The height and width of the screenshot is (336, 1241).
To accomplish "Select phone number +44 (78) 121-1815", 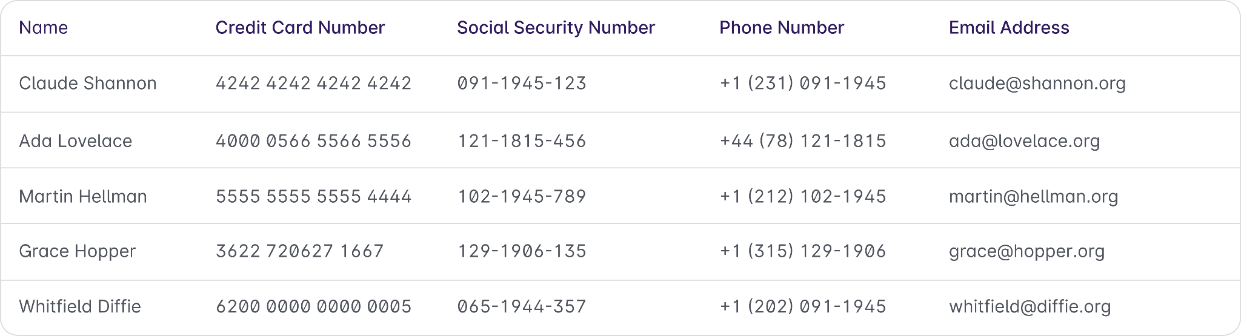I will click(x=803, y=141).
